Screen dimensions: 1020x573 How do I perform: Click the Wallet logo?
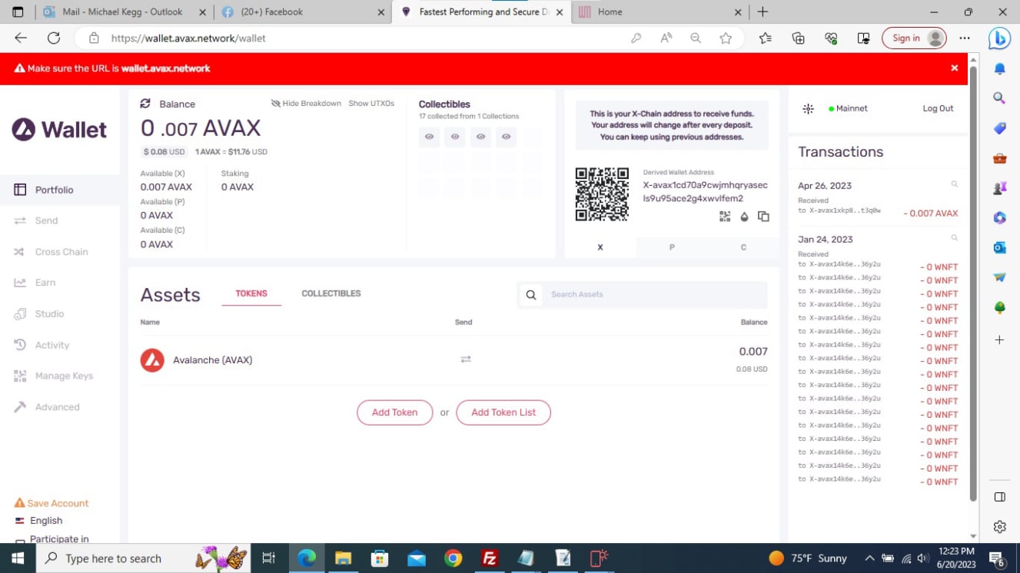[59, 129]
